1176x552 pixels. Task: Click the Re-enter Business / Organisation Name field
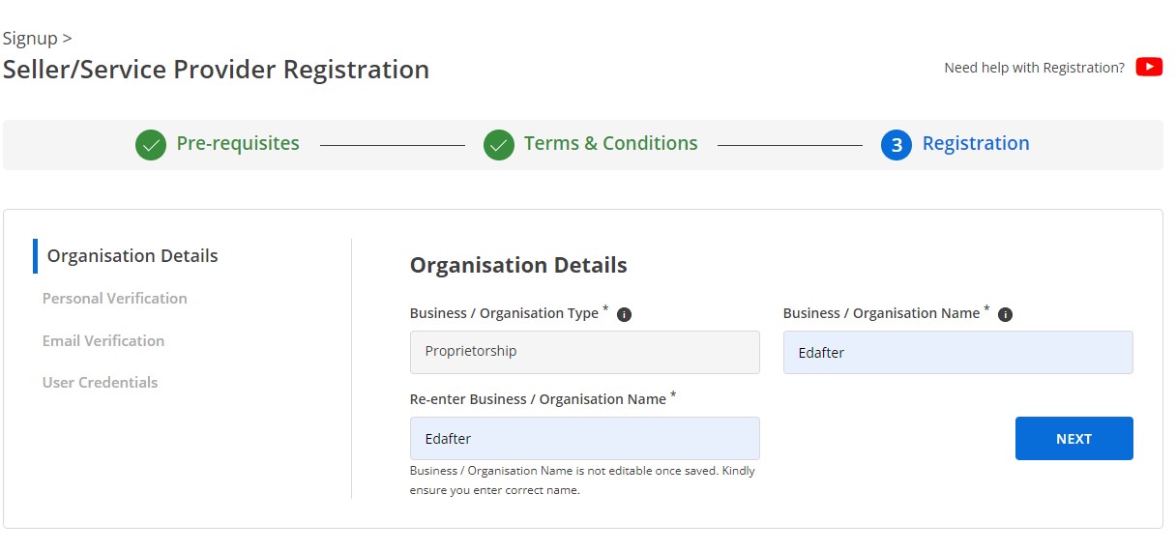coord(584,439)
